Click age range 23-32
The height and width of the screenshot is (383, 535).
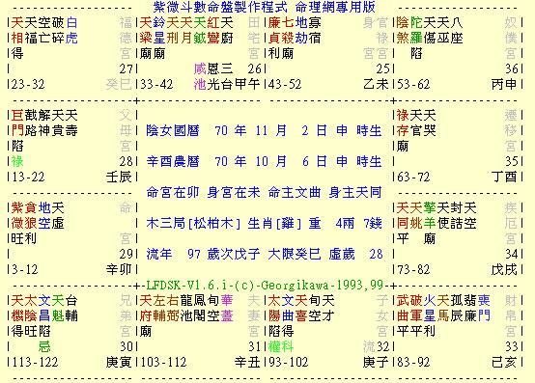pyautogui.click(x=28, y=84)
